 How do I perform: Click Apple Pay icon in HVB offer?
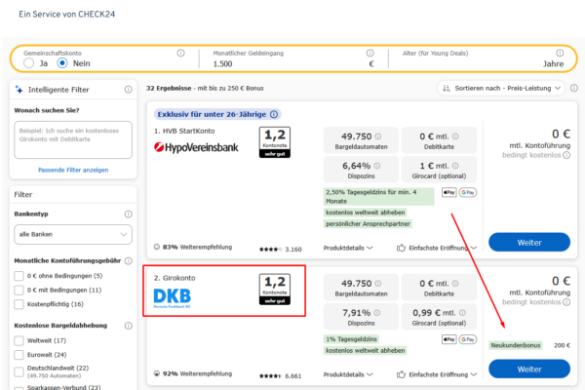[x=449, y=193]
